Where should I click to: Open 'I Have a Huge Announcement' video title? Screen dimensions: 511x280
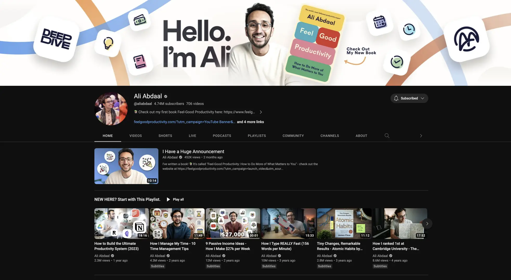(x=193, y=152)
